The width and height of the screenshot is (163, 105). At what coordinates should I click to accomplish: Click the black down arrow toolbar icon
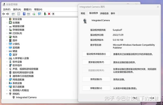click(53, 14)
